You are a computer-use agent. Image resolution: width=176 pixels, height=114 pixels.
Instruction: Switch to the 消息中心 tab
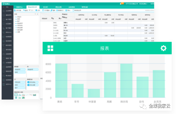[19, 7]
